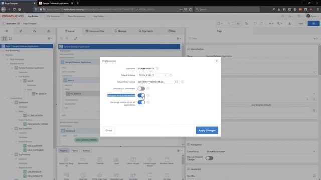Turn on the Unicode CSV Downloads switch

pyautogui.click(x=141, y=89)
